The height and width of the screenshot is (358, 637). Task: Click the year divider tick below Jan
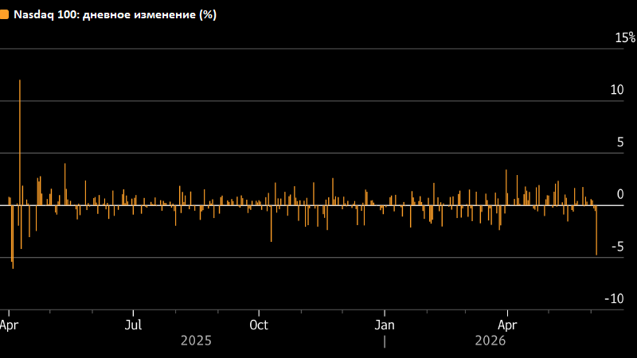[385, 341]
